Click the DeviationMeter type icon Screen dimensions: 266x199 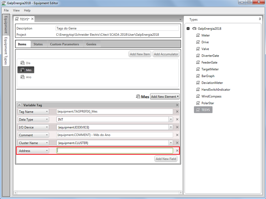(x=198, y=83)
